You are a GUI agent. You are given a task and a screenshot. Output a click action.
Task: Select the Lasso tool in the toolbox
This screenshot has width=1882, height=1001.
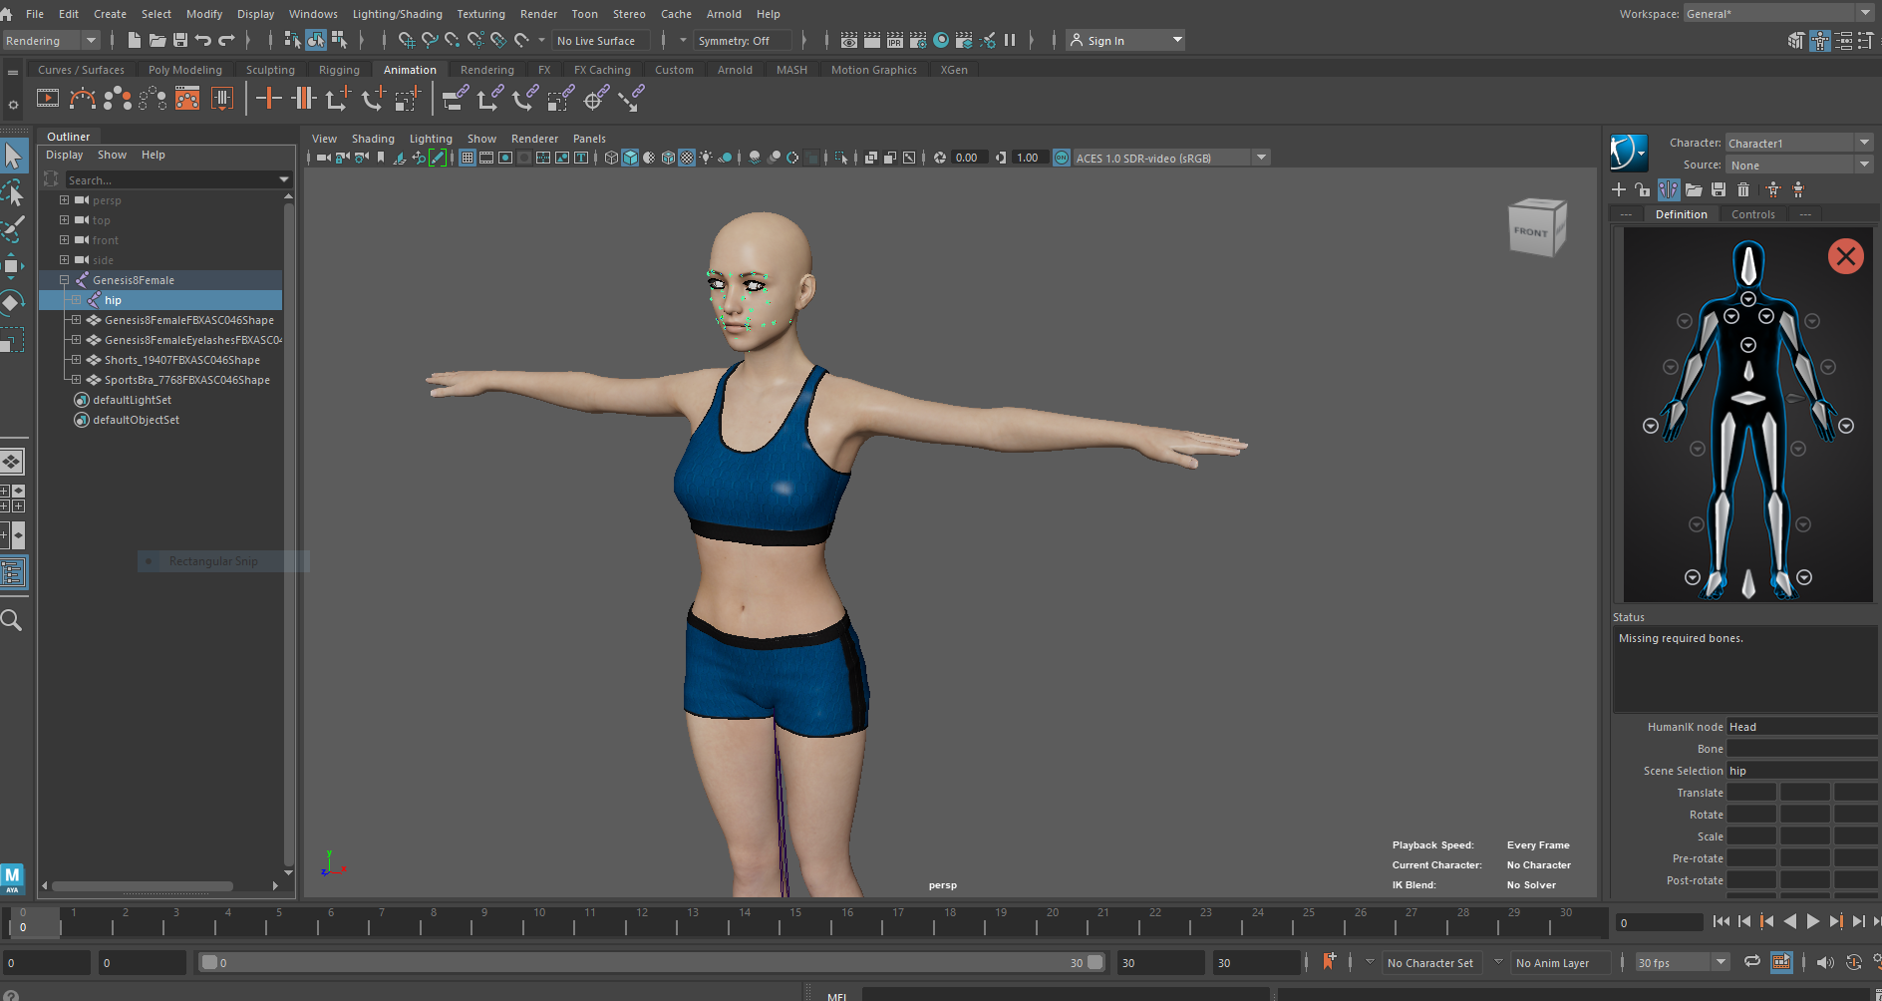(13, 193)
